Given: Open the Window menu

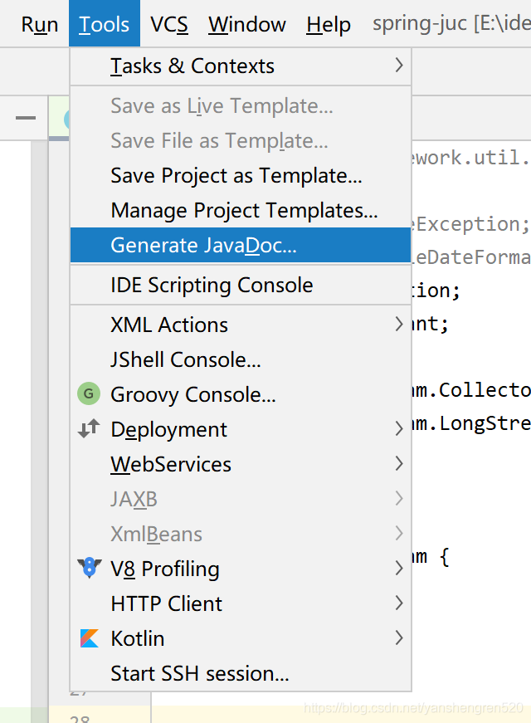Looking at the screenshot, I should [246, 24].
